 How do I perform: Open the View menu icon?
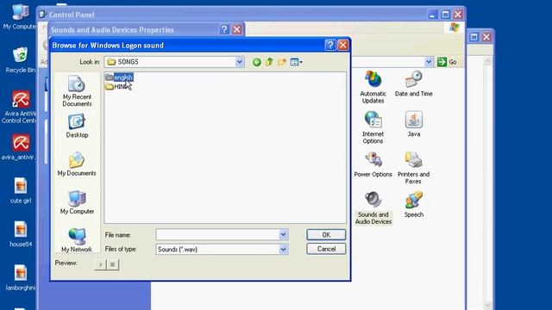296,62
